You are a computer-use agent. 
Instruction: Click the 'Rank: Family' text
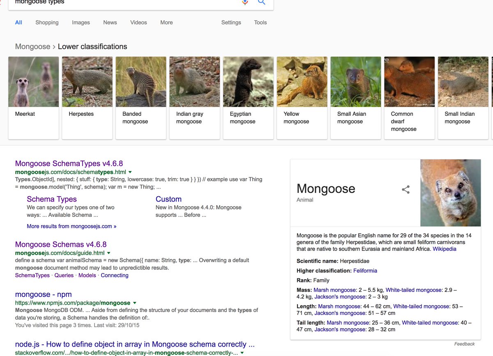(313, 280)
